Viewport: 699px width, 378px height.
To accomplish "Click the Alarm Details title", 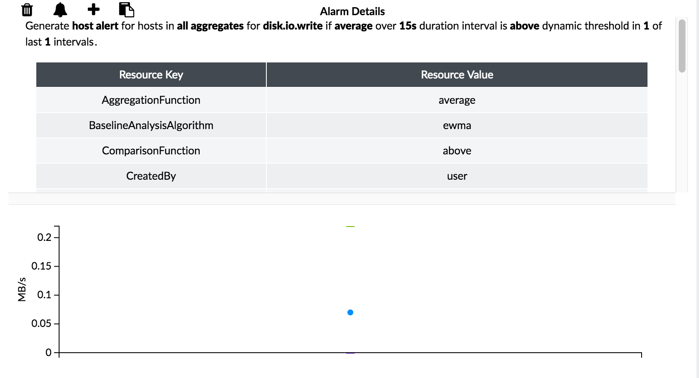I will point(352,11).
